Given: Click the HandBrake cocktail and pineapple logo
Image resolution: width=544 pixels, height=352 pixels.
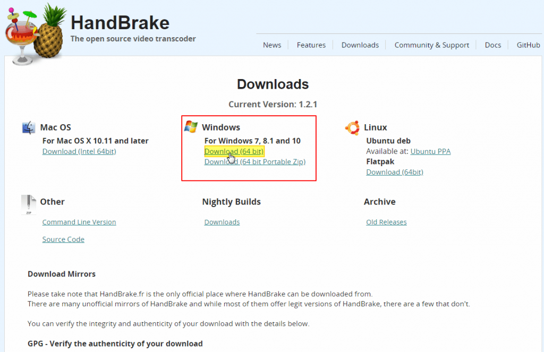Looking at the screenshot, I should [x=36, y=33].
